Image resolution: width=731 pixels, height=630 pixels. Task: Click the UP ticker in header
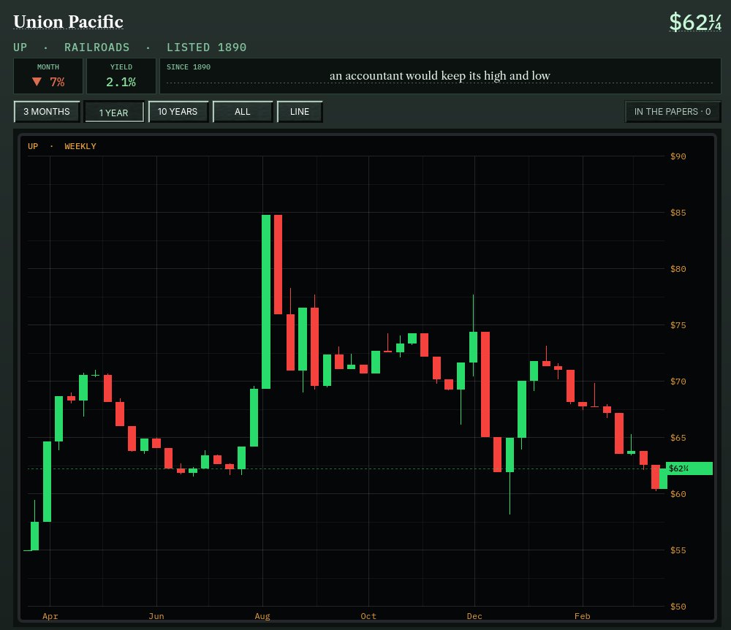20,48
